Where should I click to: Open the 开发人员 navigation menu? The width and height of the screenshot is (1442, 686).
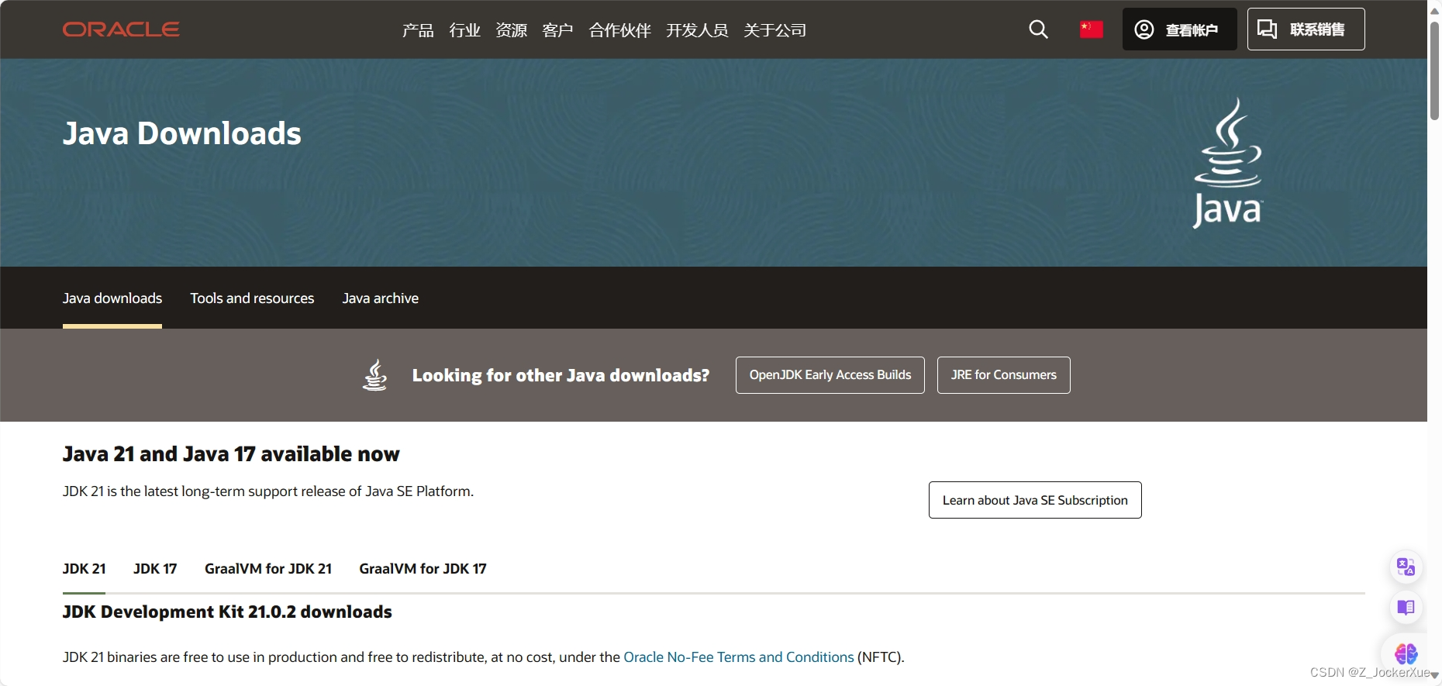(697, 30)
